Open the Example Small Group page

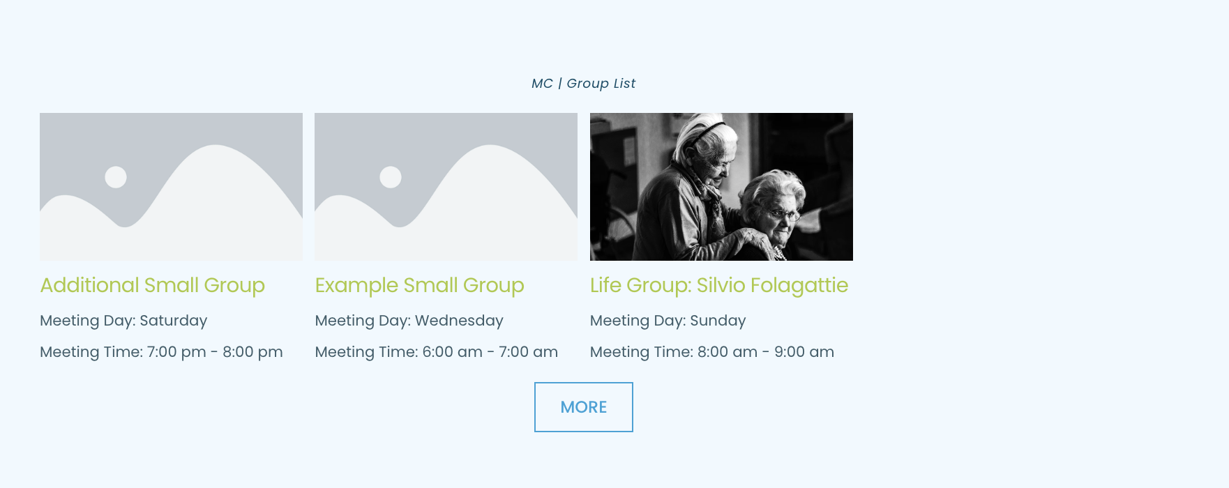[x=420, y=285]
